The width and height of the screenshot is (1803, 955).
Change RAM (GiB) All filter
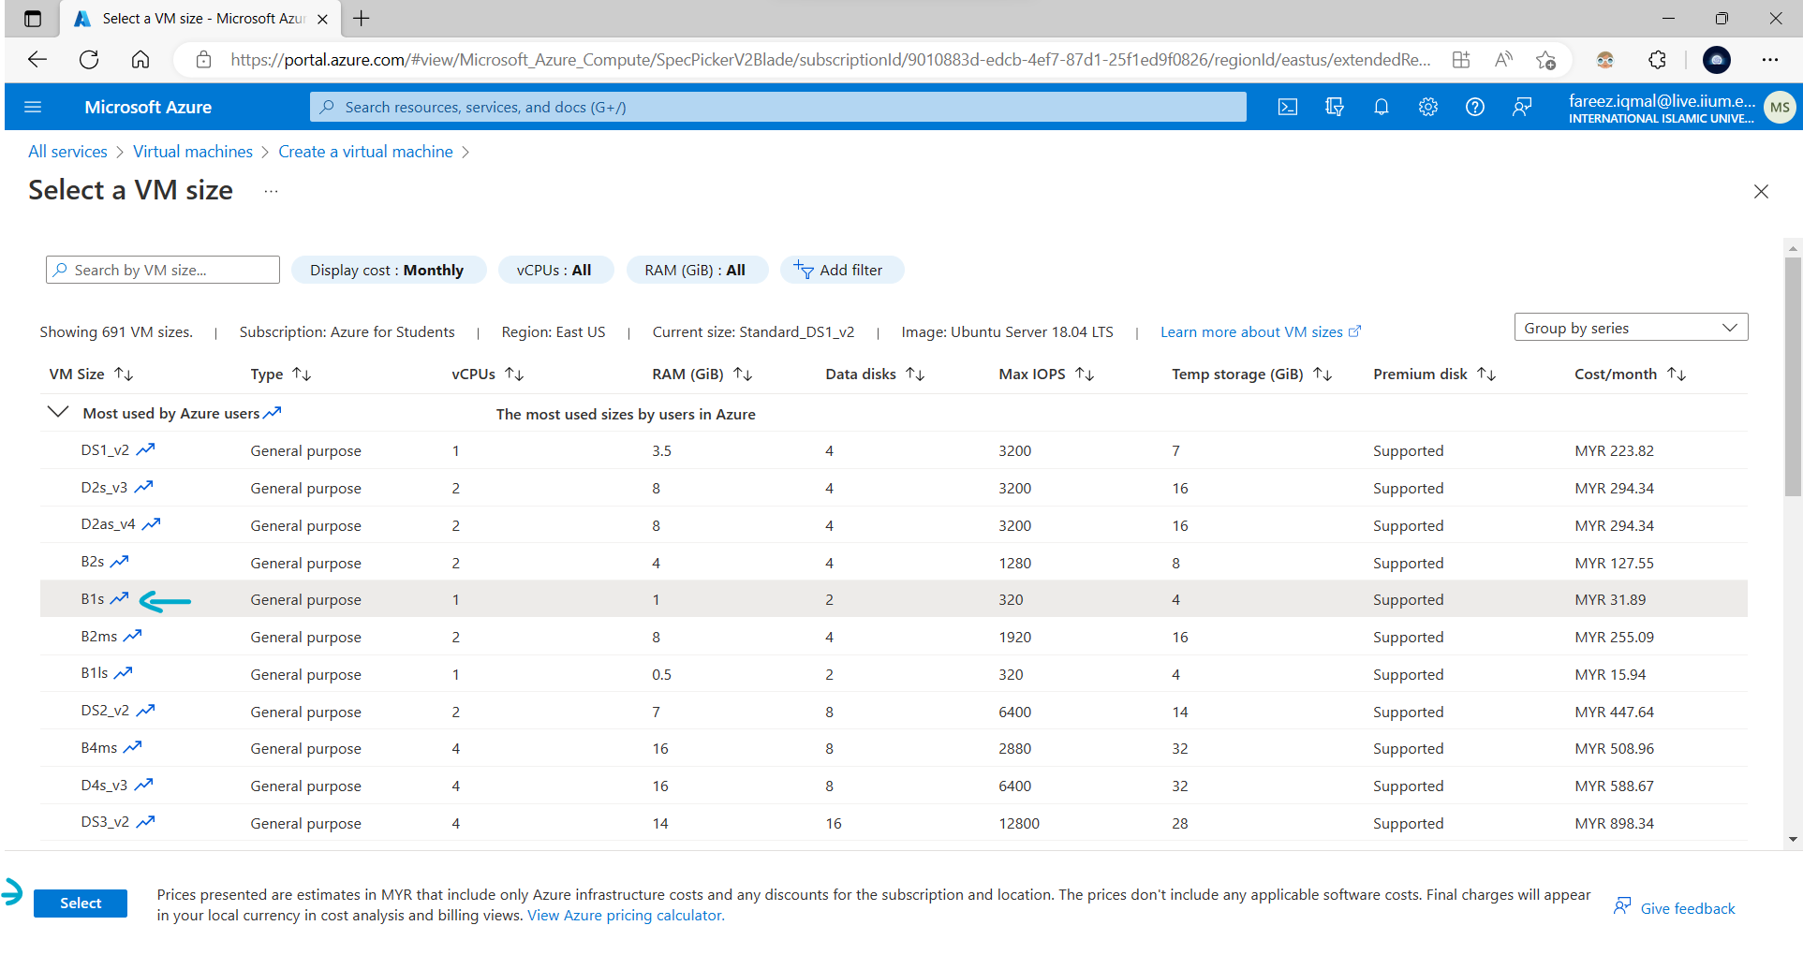coord(696,270)
